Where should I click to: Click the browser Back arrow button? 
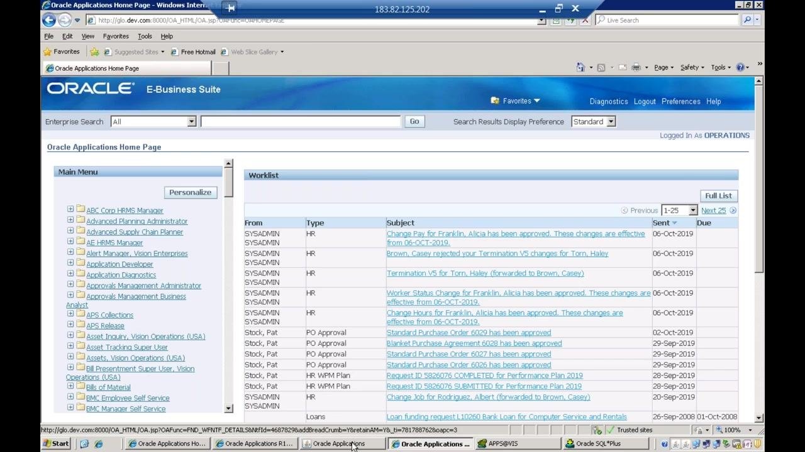click(48, 20)
